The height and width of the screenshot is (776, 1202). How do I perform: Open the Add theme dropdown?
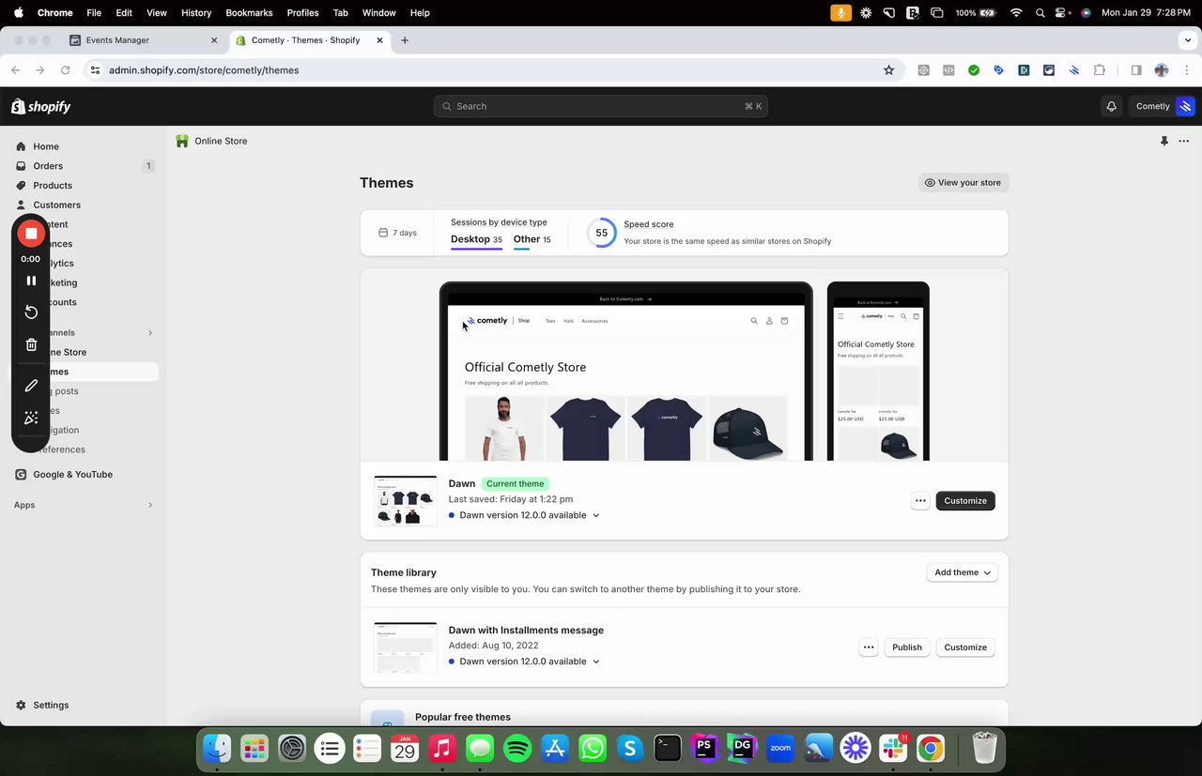click(963, 572)
